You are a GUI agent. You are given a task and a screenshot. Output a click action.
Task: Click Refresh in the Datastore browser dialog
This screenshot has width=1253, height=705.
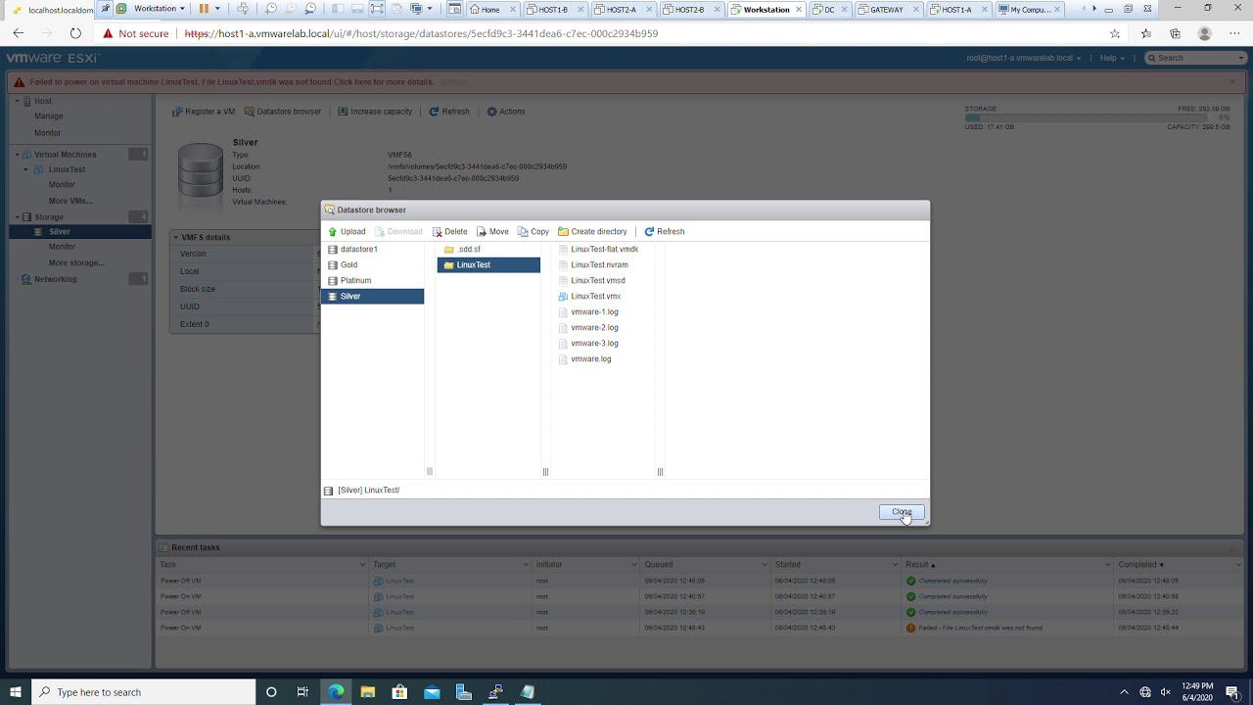(665, 232)
